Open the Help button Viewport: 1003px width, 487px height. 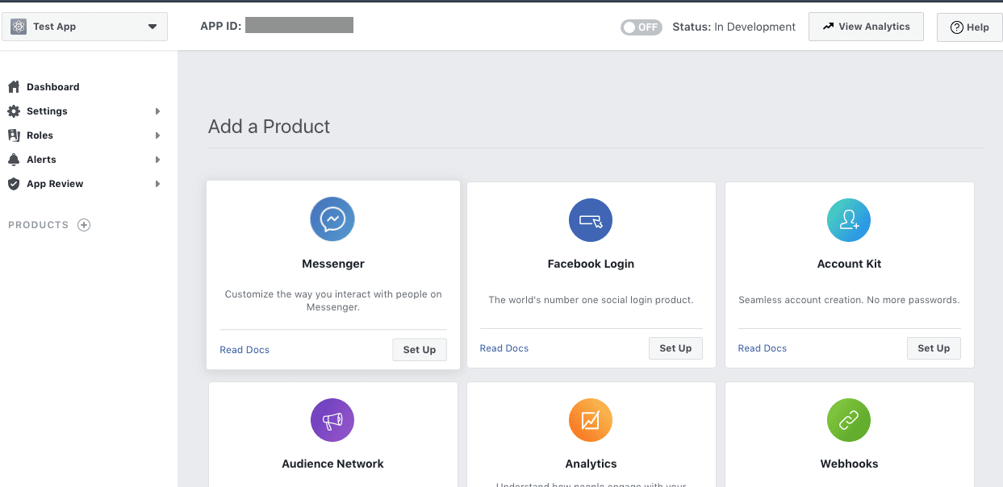coord(969,27)
